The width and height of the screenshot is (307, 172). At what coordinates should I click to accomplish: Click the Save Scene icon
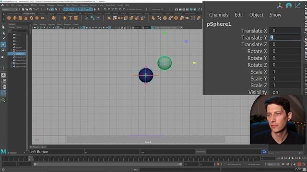point(30,9)
